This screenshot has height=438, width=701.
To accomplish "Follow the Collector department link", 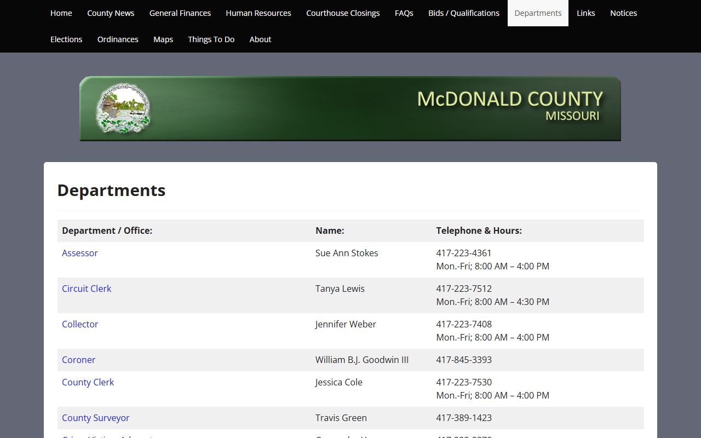I will (x=80, y=324).
